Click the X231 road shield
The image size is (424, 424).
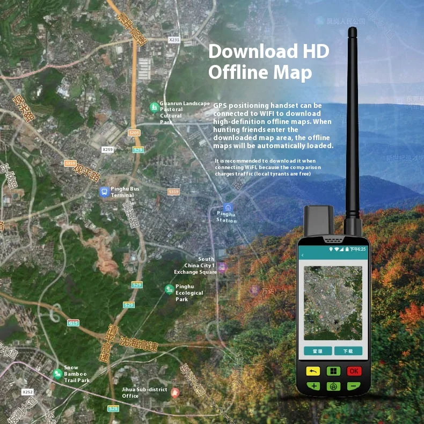click(x=174, y=40)
